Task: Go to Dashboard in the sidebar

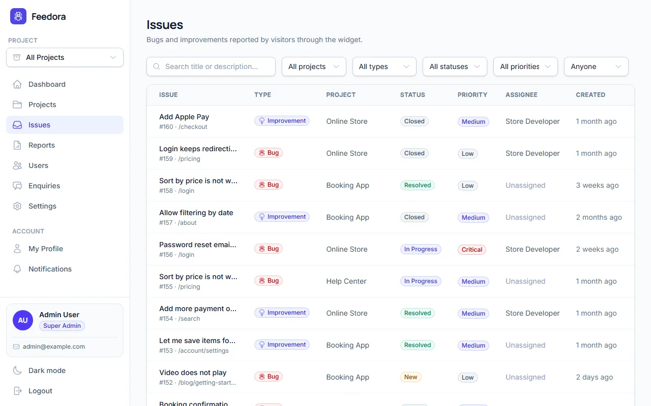Action: click(65, 84)
